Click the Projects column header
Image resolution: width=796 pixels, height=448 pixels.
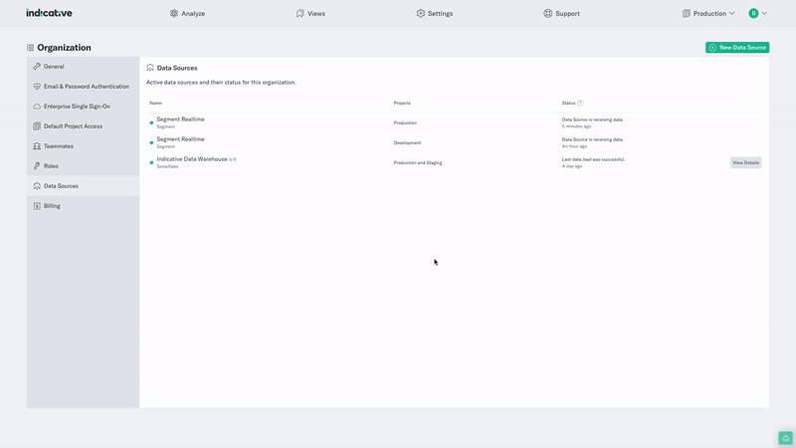[x=402, y=104]
